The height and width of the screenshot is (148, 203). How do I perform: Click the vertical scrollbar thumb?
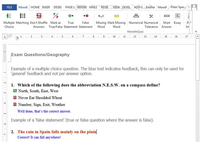(197, 59)
